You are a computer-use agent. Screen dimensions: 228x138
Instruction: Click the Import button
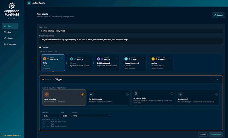pos(218,15)
